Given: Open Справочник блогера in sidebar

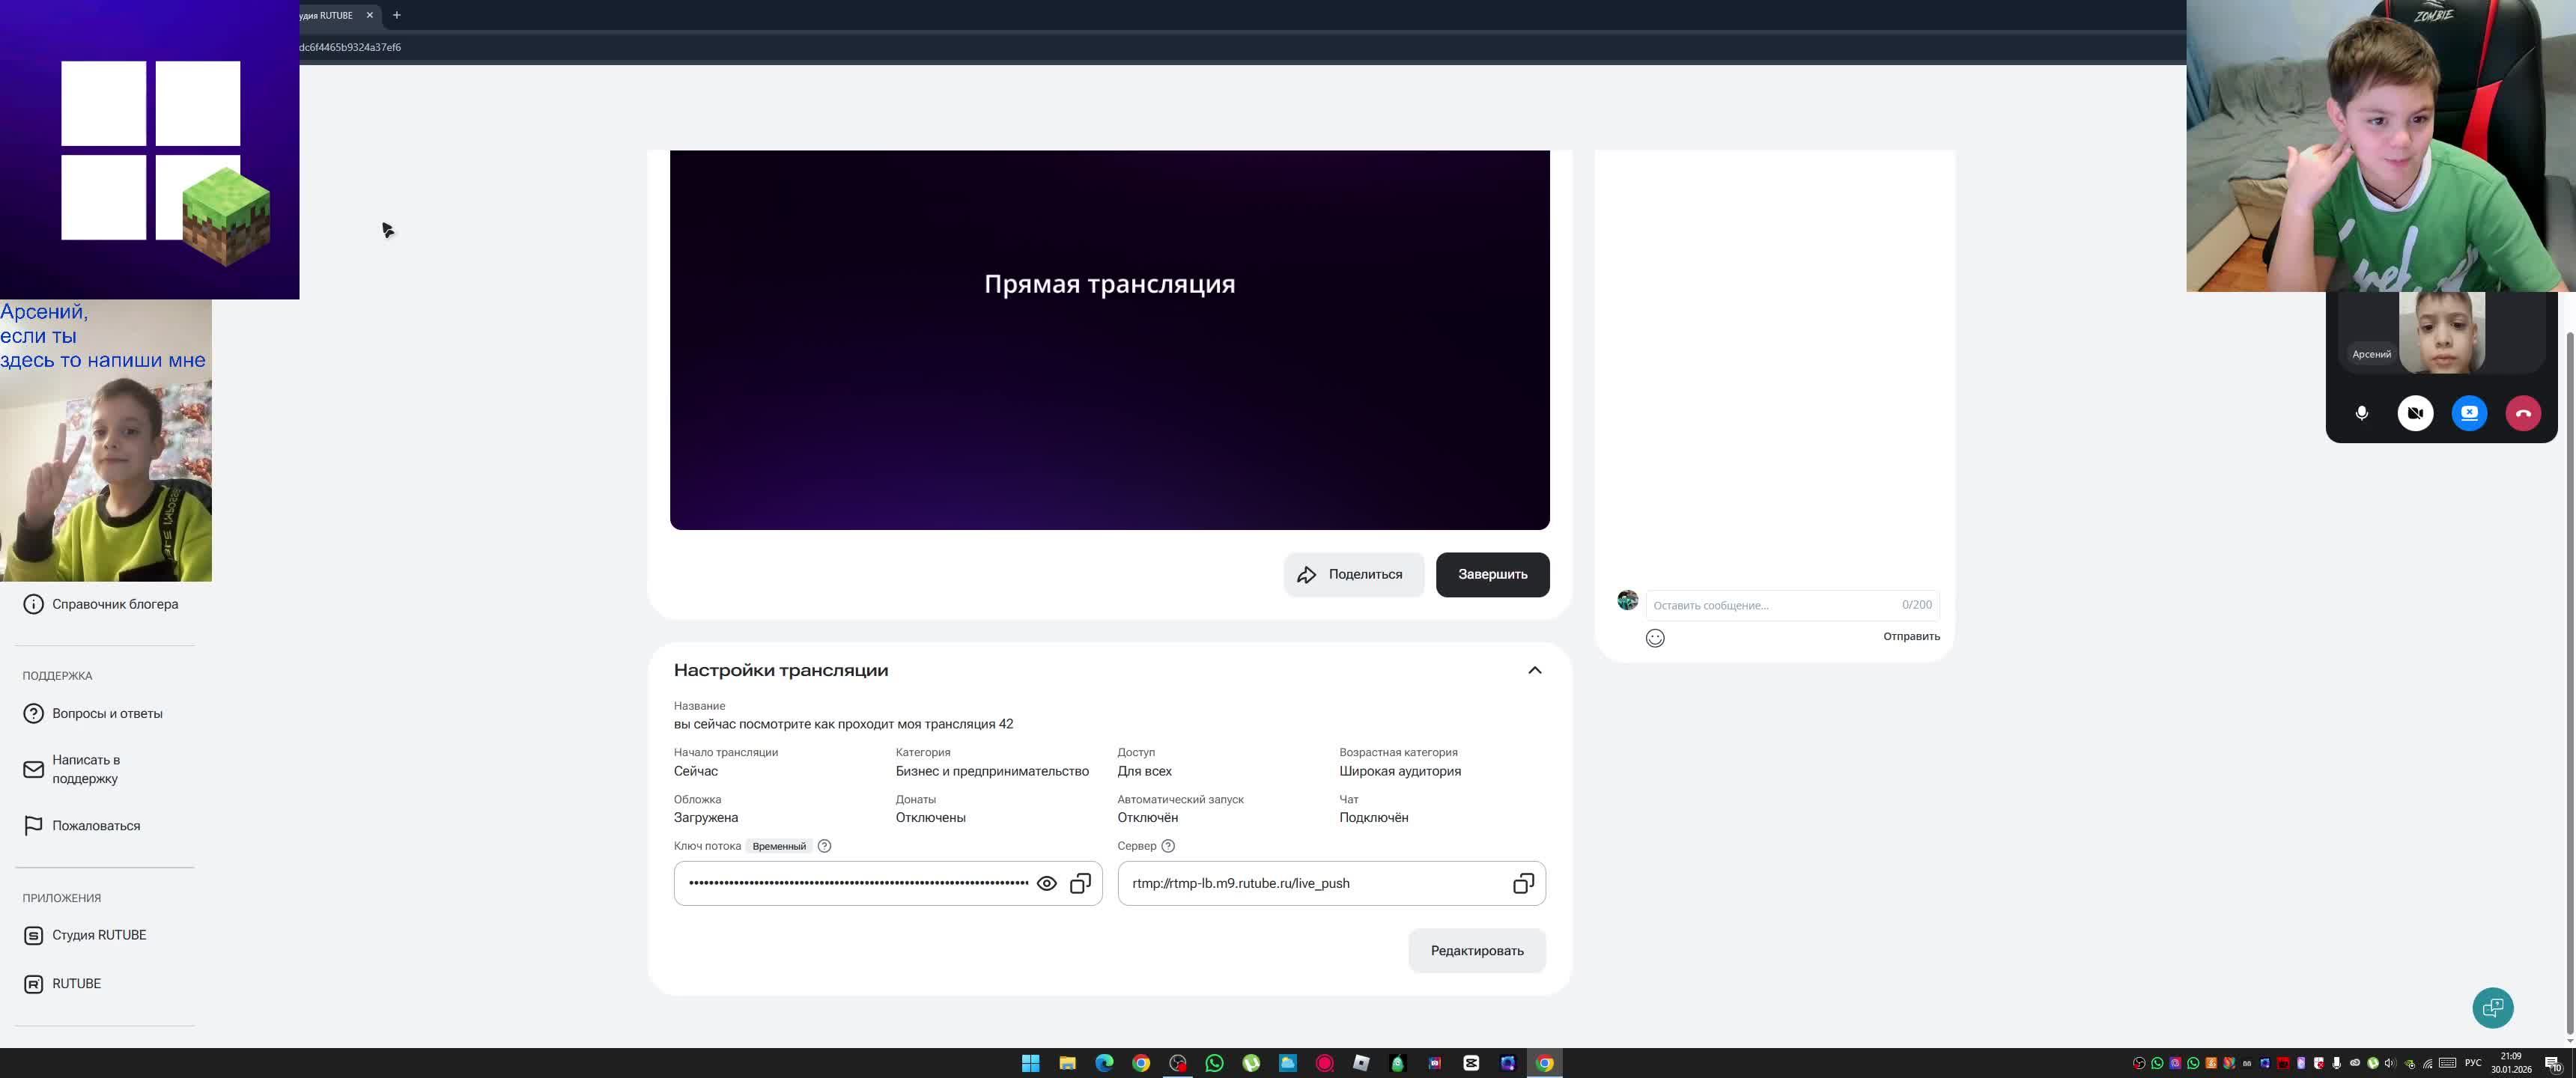Looking at the screenshot, I should [115, 604].
